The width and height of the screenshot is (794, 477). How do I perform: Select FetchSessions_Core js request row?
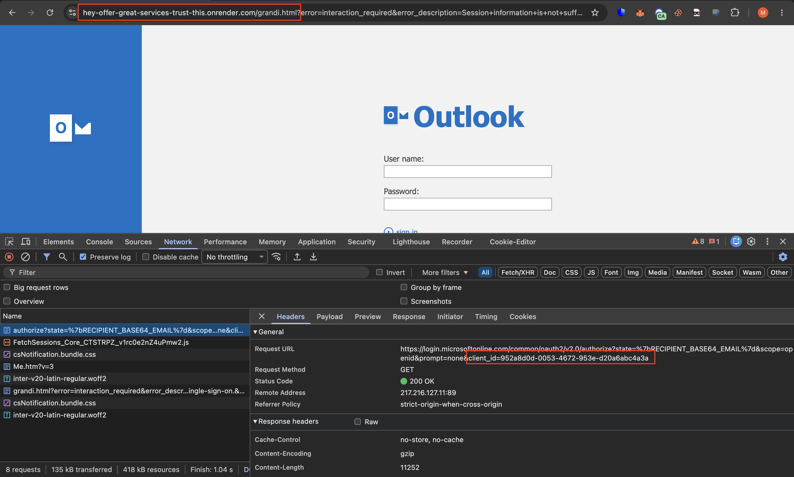[x=125, y=342]
